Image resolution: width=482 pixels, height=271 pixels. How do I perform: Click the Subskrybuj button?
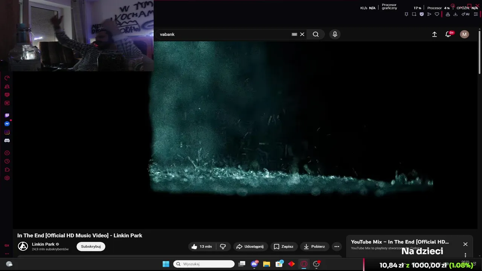click(x=91, y=247)
